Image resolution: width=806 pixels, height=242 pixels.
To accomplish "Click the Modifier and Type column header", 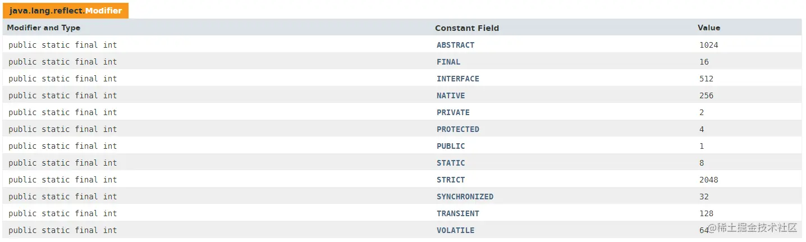I will click(44, 28).
